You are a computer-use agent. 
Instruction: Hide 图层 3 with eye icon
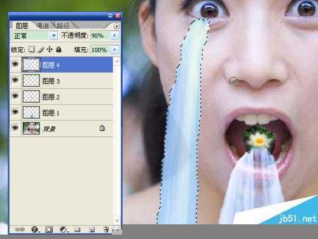click(x=15, y=80)
